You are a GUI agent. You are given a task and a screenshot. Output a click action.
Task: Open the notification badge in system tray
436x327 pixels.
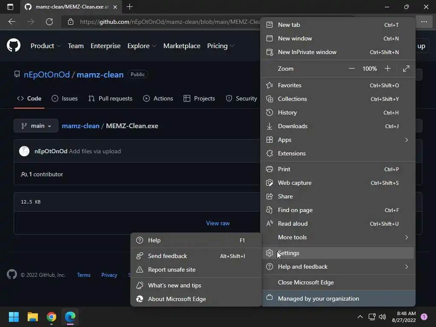(424, 317)
